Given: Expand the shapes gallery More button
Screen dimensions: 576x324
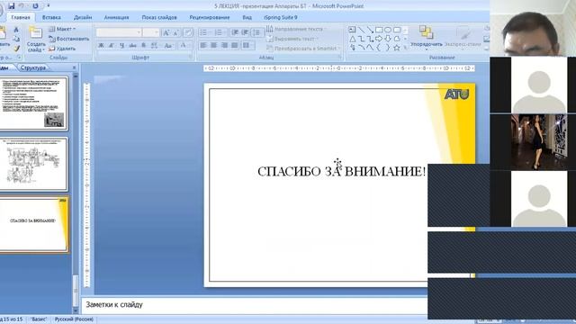Looking at the screenshot, I should click(406, 48).
